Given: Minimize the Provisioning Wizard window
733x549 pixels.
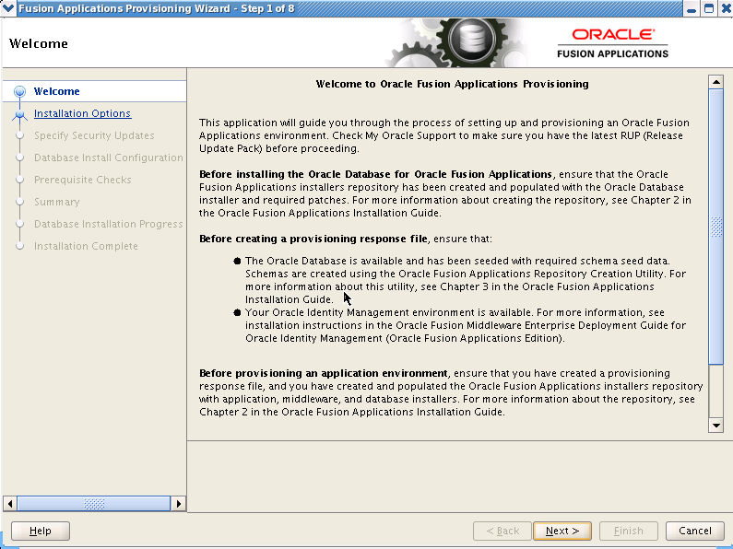Looking at the screenshot, I should [692, 8].
